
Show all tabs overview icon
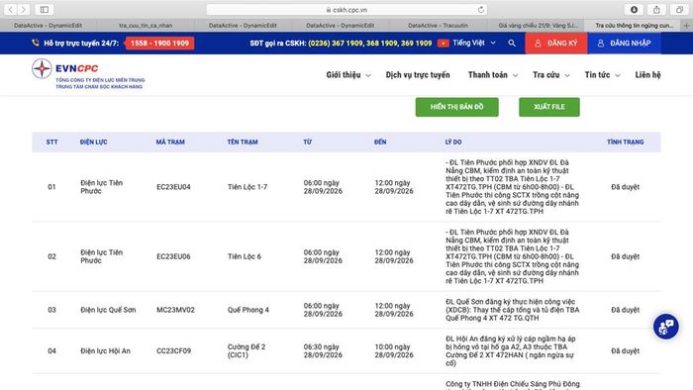click(x=679, y=9)
